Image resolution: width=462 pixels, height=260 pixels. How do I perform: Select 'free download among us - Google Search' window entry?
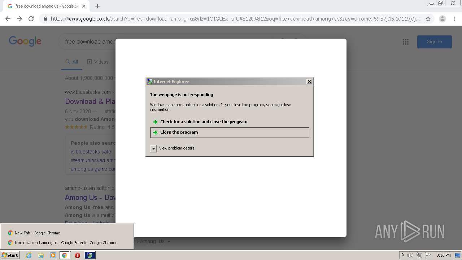click(x=67, y=243)
